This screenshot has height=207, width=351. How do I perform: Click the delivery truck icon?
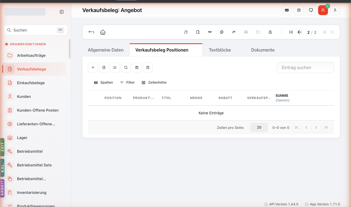click(x=246, y=32)
